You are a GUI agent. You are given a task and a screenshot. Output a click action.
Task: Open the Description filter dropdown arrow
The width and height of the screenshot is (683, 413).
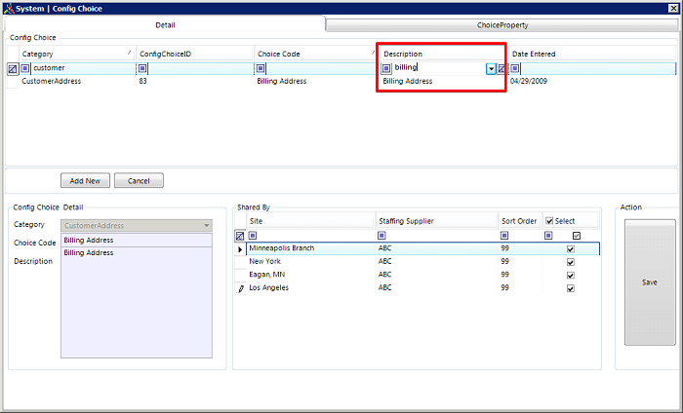tap(491, 69)
